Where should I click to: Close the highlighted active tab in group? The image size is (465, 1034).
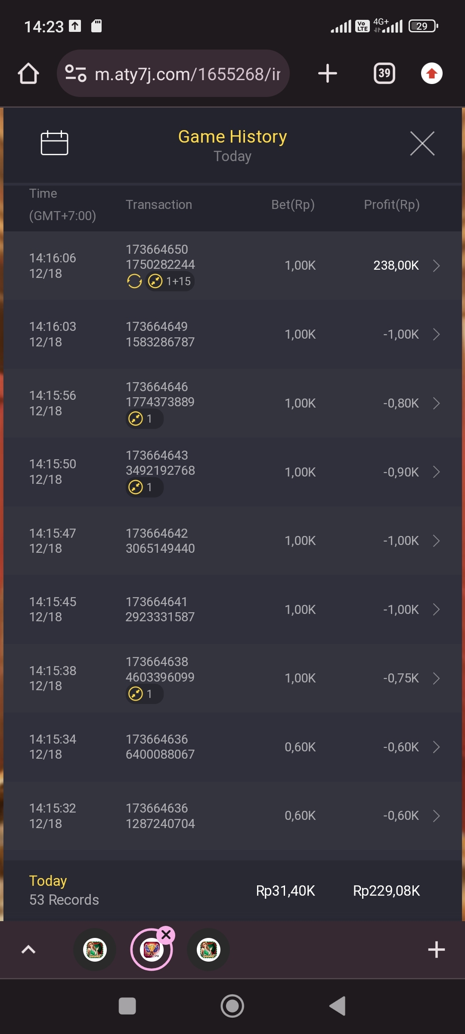166,934
